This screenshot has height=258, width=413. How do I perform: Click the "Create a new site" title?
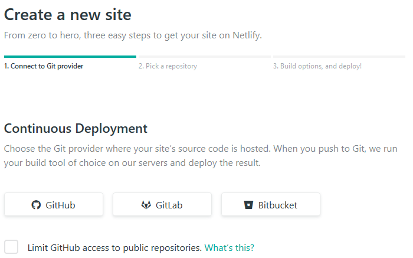(68, 15)
